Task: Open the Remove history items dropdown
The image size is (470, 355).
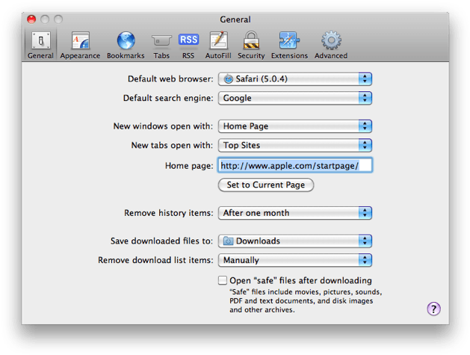Action: point(295,213)
